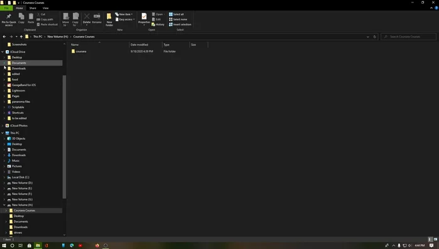Open Task View from the taskbar
The width and height of the screenshot is (439, 249).
coord(21,246)
